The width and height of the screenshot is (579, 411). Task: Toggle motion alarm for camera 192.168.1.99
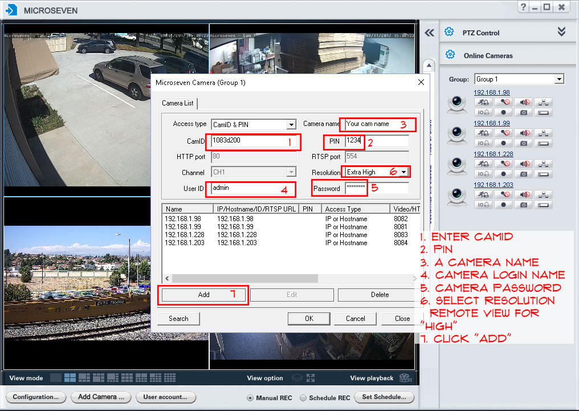(x=483, y=133)
